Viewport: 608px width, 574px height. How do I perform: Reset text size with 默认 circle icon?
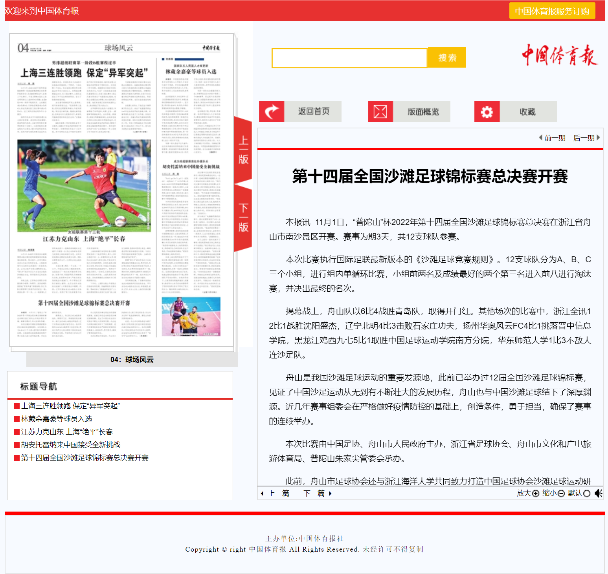click(587, 494)
